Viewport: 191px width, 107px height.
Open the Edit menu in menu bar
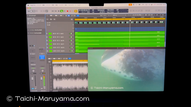click(44, 5)
